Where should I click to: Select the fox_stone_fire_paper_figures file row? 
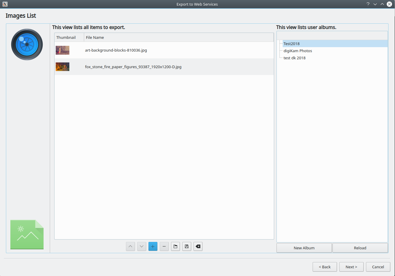point(133,67)
